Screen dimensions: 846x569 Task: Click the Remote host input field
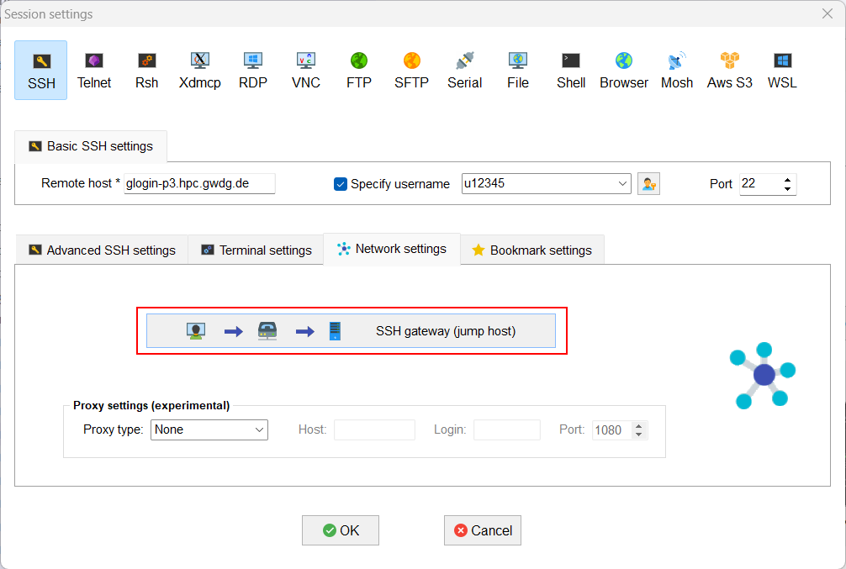pos(199,183)
